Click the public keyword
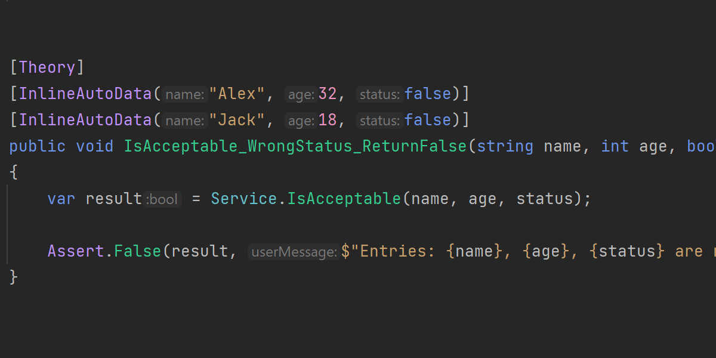The height and width of the screenshot is (358, 716). pos(38,146)
